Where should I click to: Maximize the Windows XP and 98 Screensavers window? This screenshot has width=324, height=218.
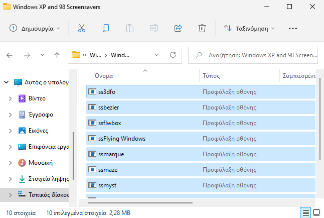click(x=289, y=7)
